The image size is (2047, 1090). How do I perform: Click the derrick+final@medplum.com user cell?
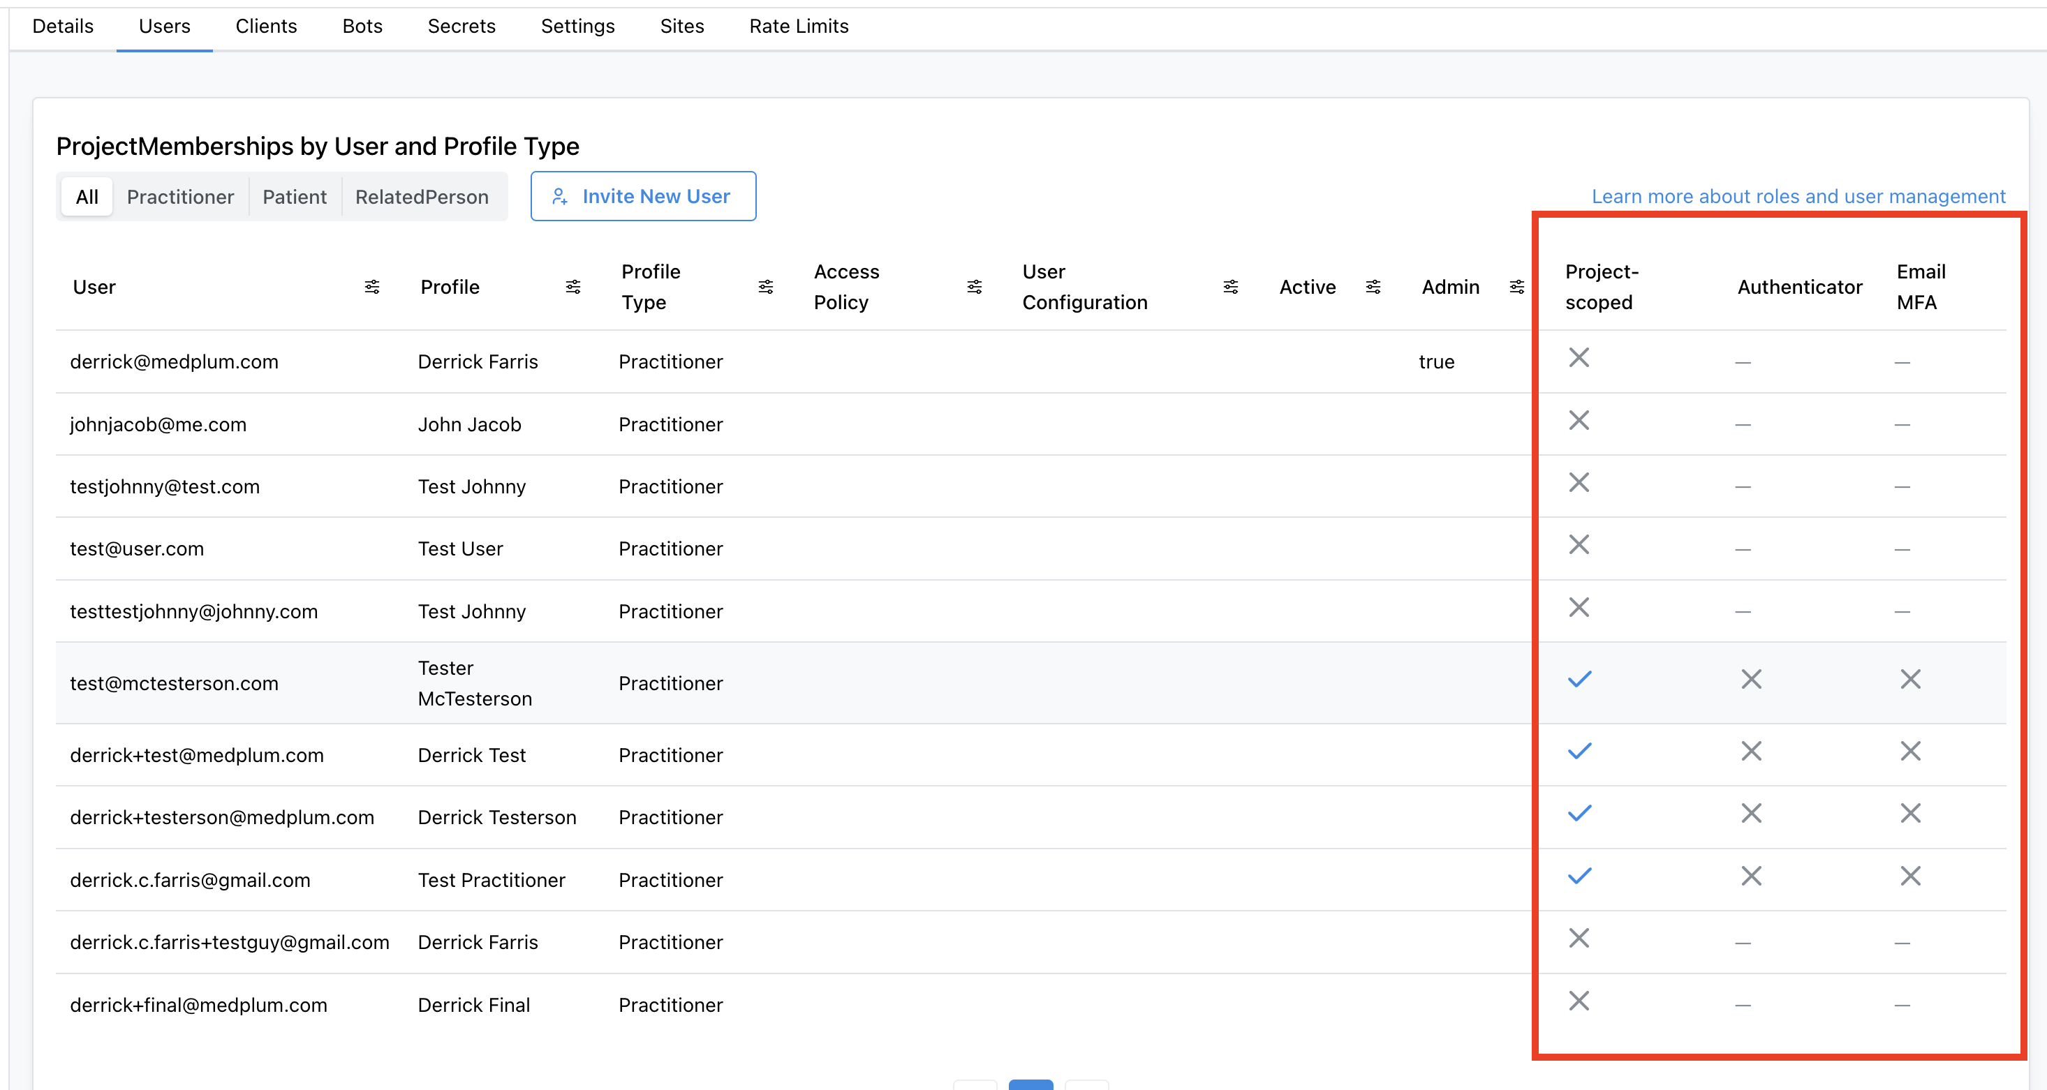(x=199, y=1005)
